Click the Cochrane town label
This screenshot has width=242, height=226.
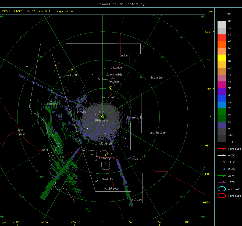pyautogui.click(x=88, y=150)
